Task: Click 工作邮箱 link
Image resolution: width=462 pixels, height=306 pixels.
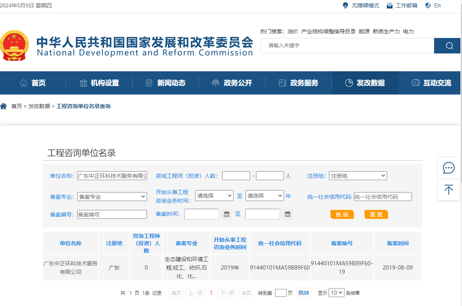Action: click(406, 5)
